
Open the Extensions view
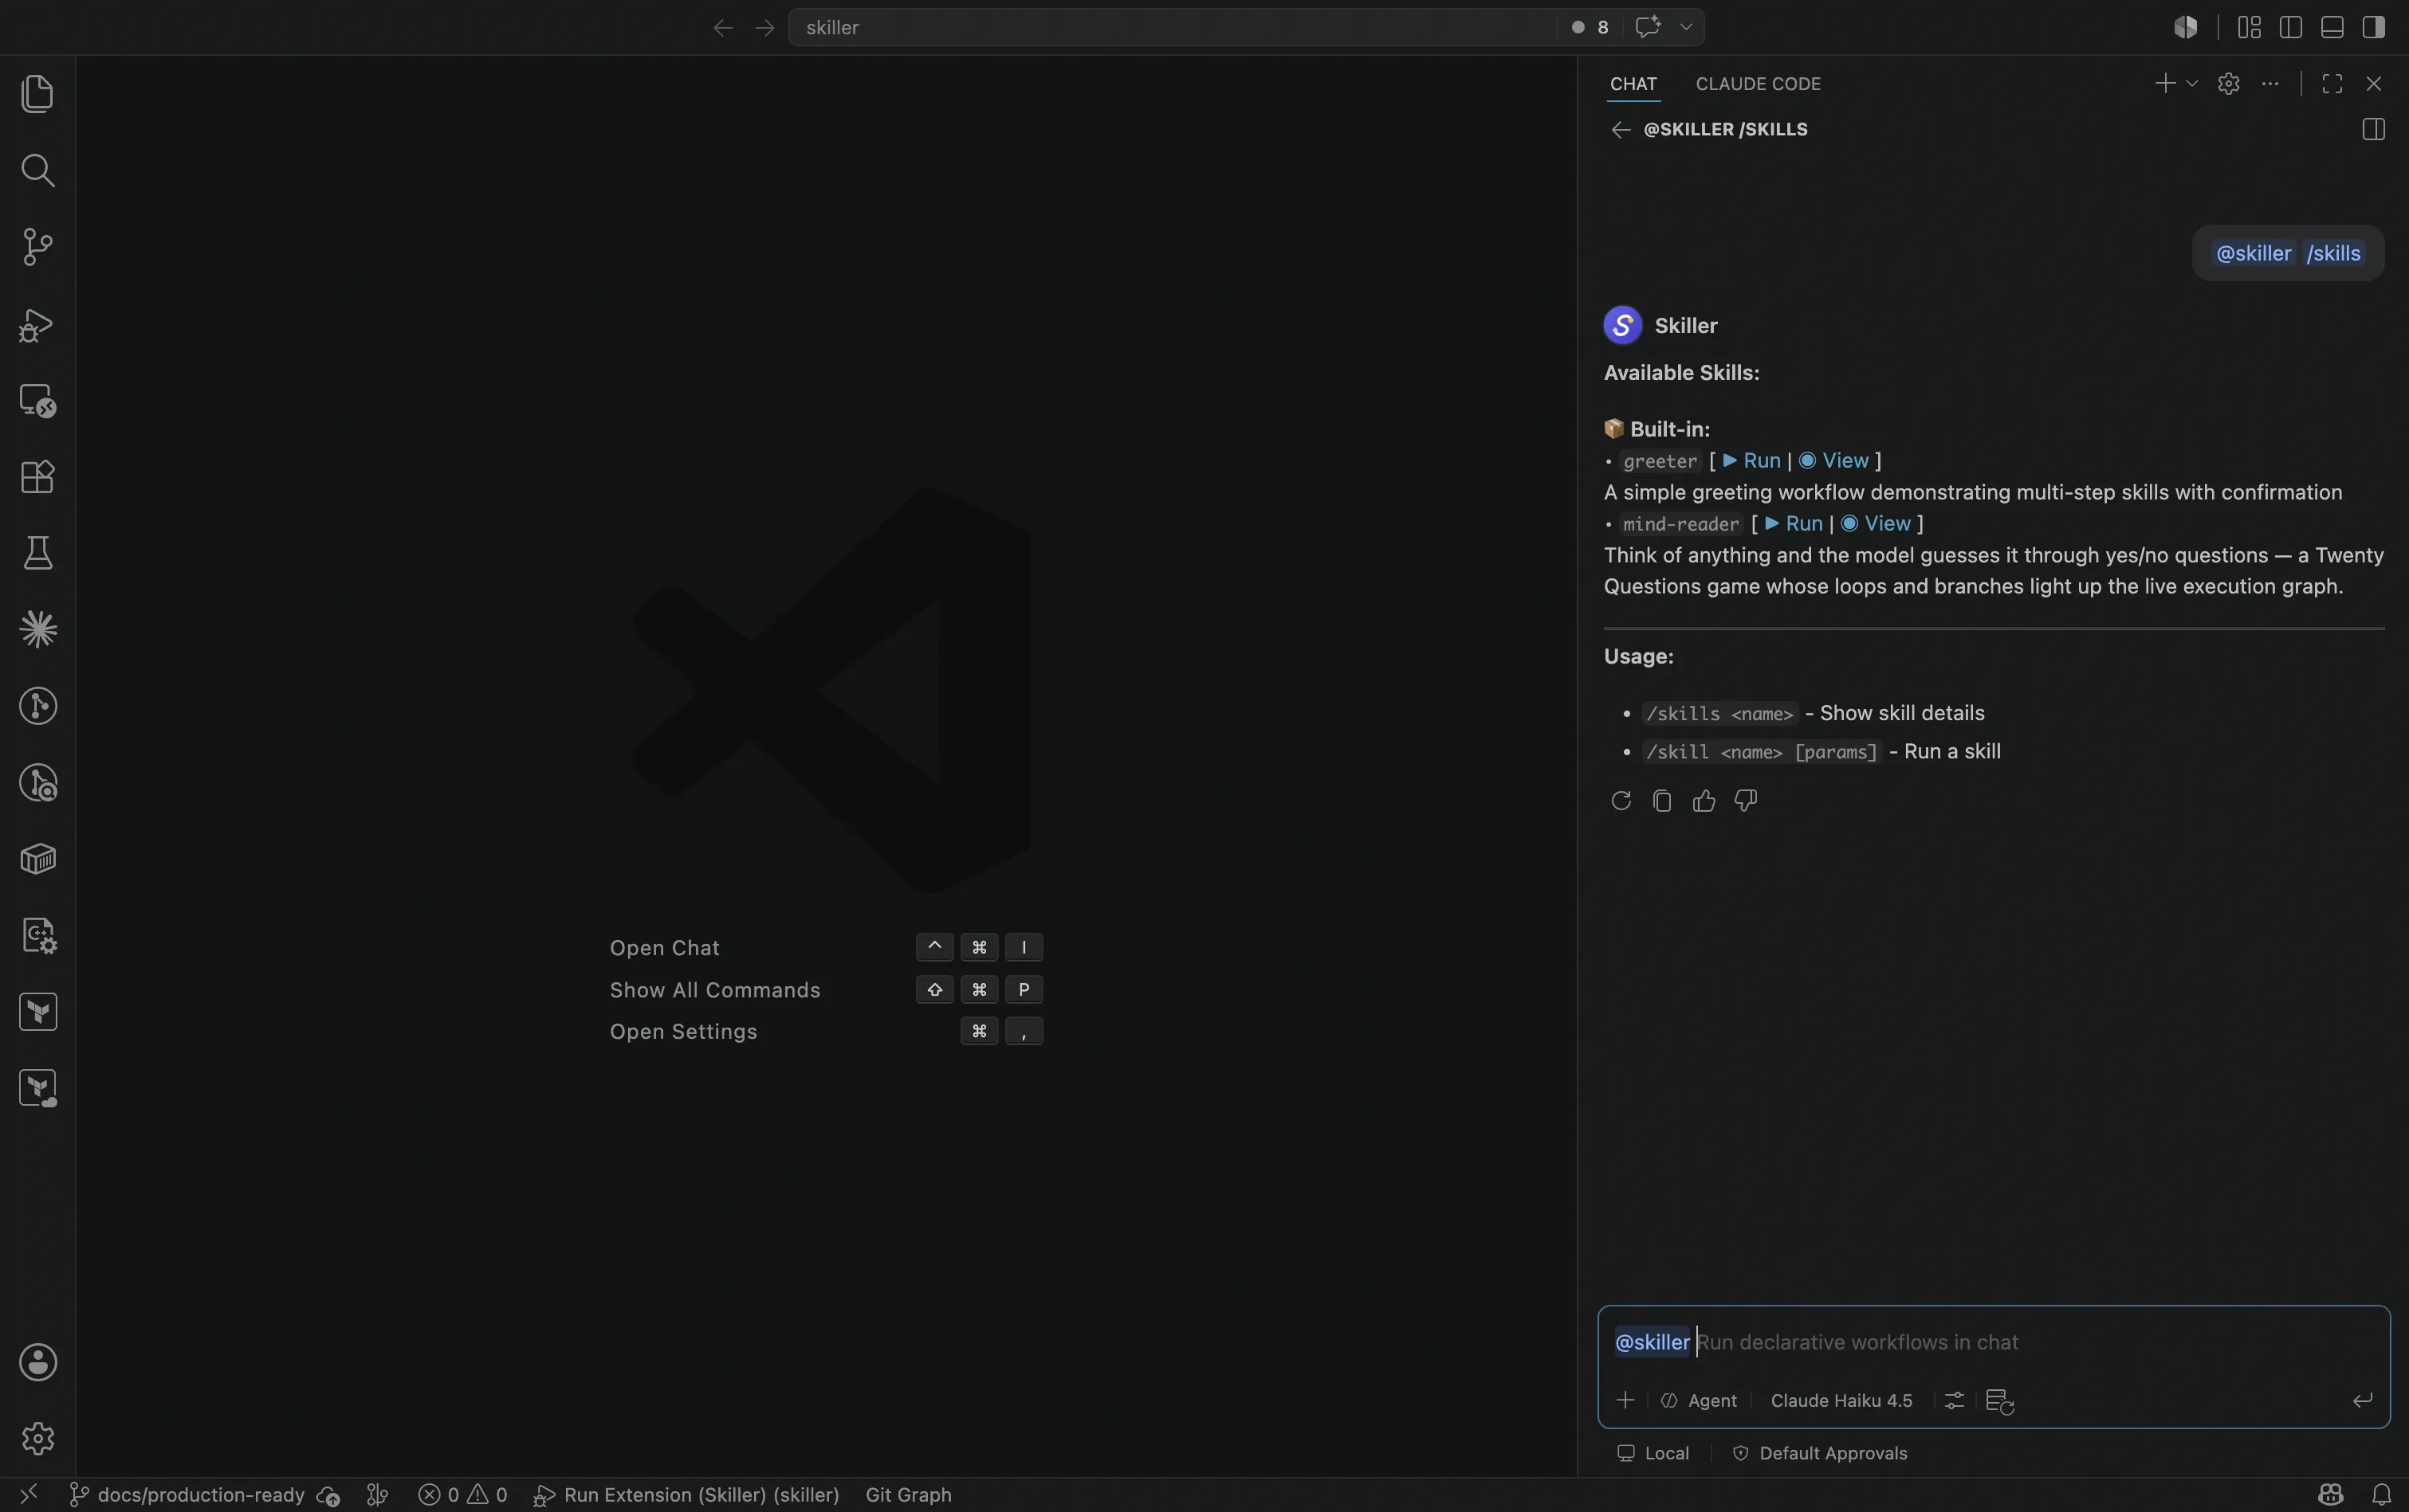(x=37, y=477)
